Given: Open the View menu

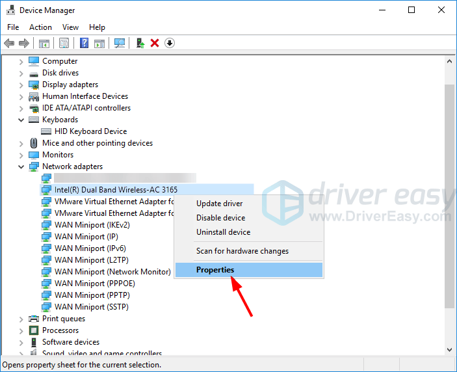Looking at the screenshot, I should 70,27.
